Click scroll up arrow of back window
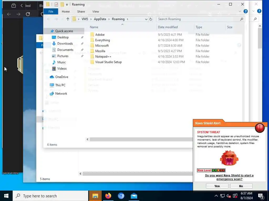The height and width of the screenshot is (201, 269). coord(260,26)
